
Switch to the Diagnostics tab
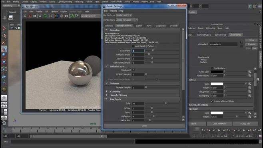coord(161,26)
